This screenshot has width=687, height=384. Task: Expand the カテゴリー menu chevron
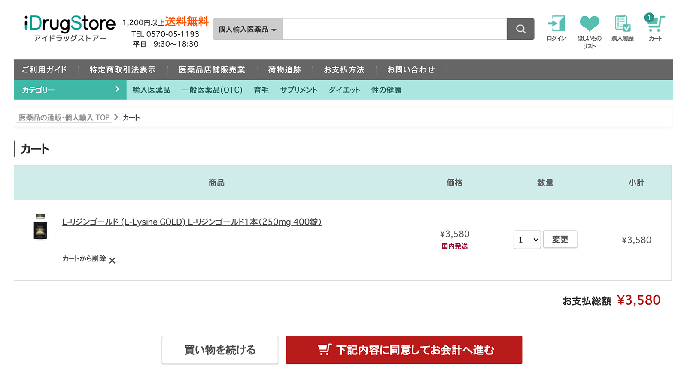[117, 89]
